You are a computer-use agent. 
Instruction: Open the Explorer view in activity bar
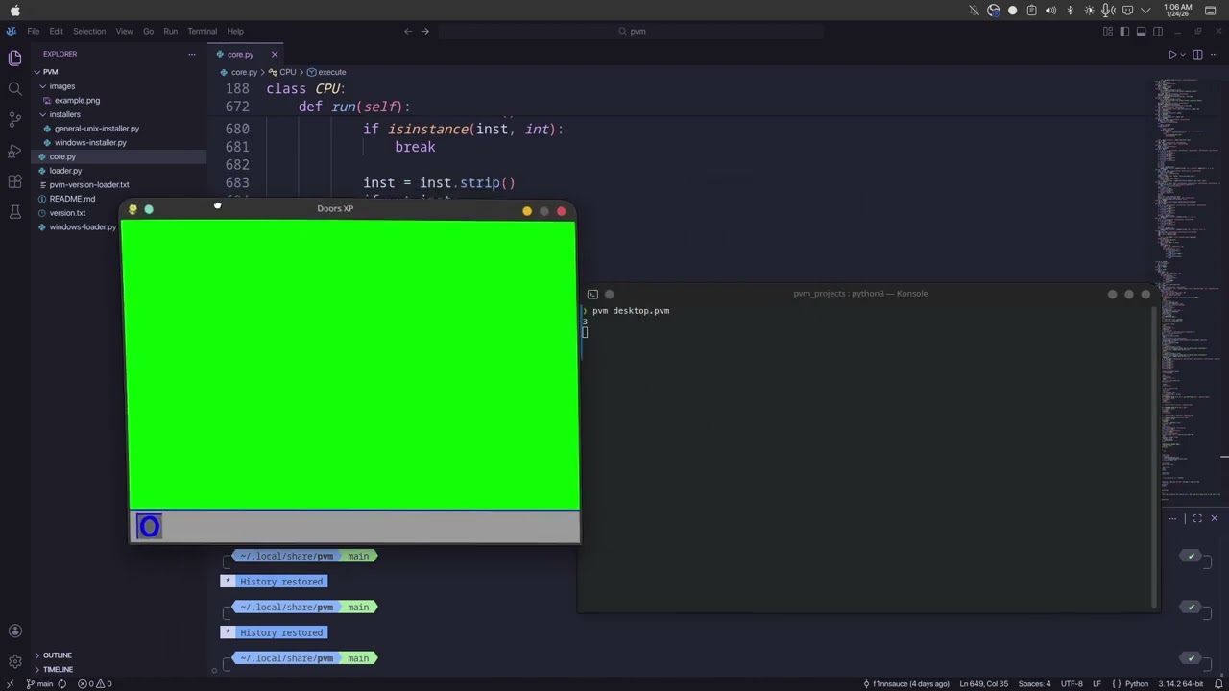14,59
